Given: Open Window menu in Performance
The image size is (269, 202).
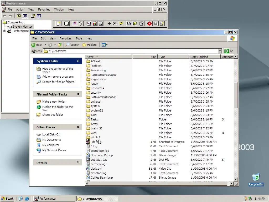Looking at the screenshot, I should pyautogui.click(x=59, y=9).
